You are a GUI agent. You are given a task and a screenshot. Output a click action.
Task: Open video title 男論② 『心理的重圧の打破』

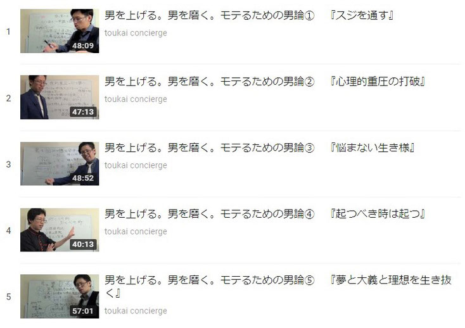[x=265, y=81]
